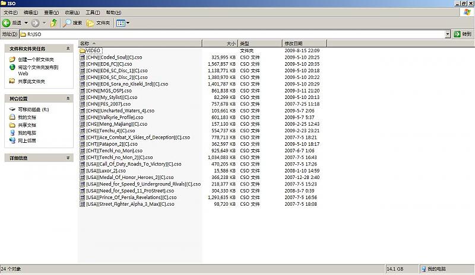Select the Call_Of_Duty_Roads_To_Victory file icon
475x275 pixels.
coord(82,164)
